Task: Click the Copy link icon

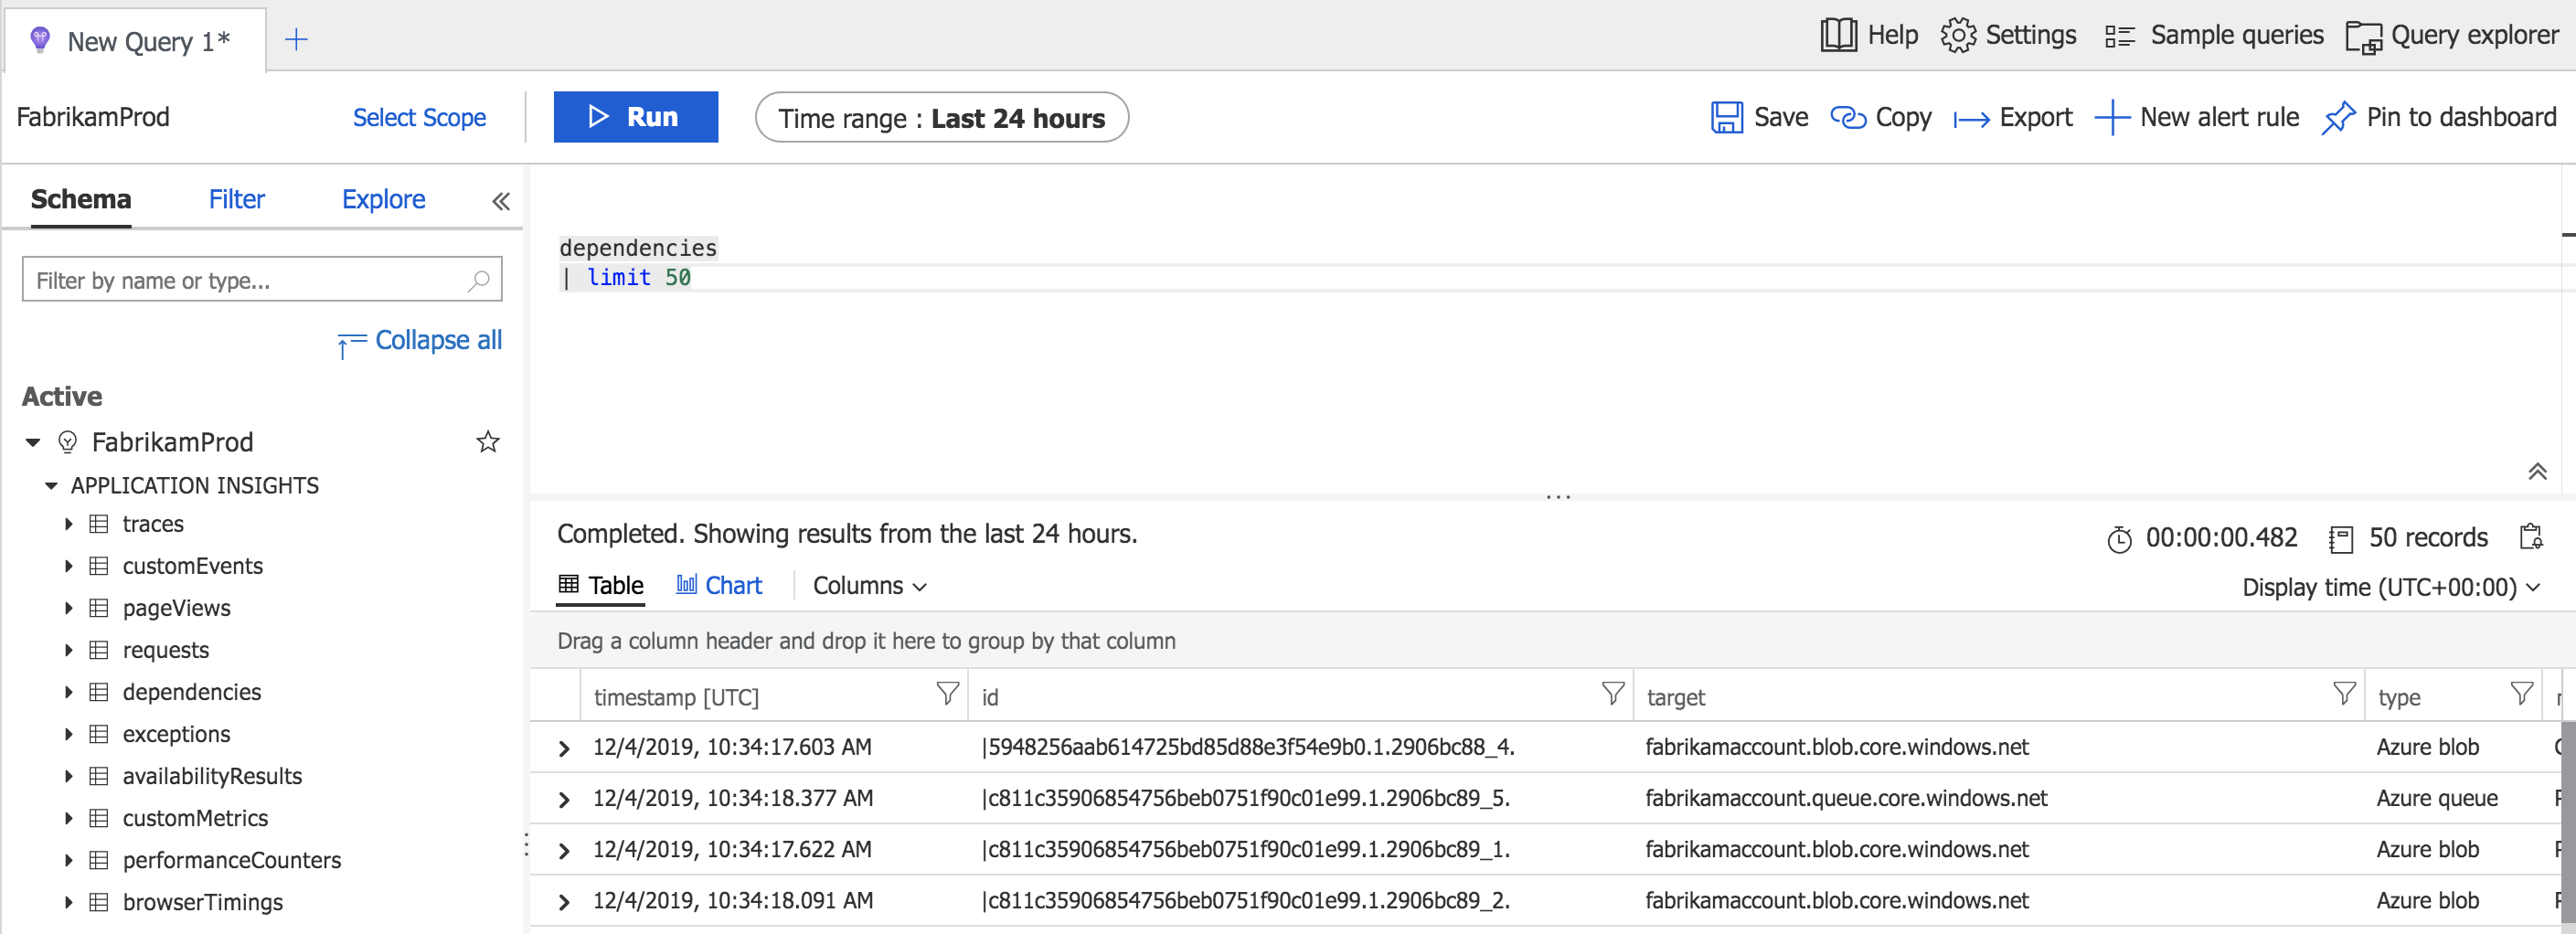Action: [x=1848, y=118]
